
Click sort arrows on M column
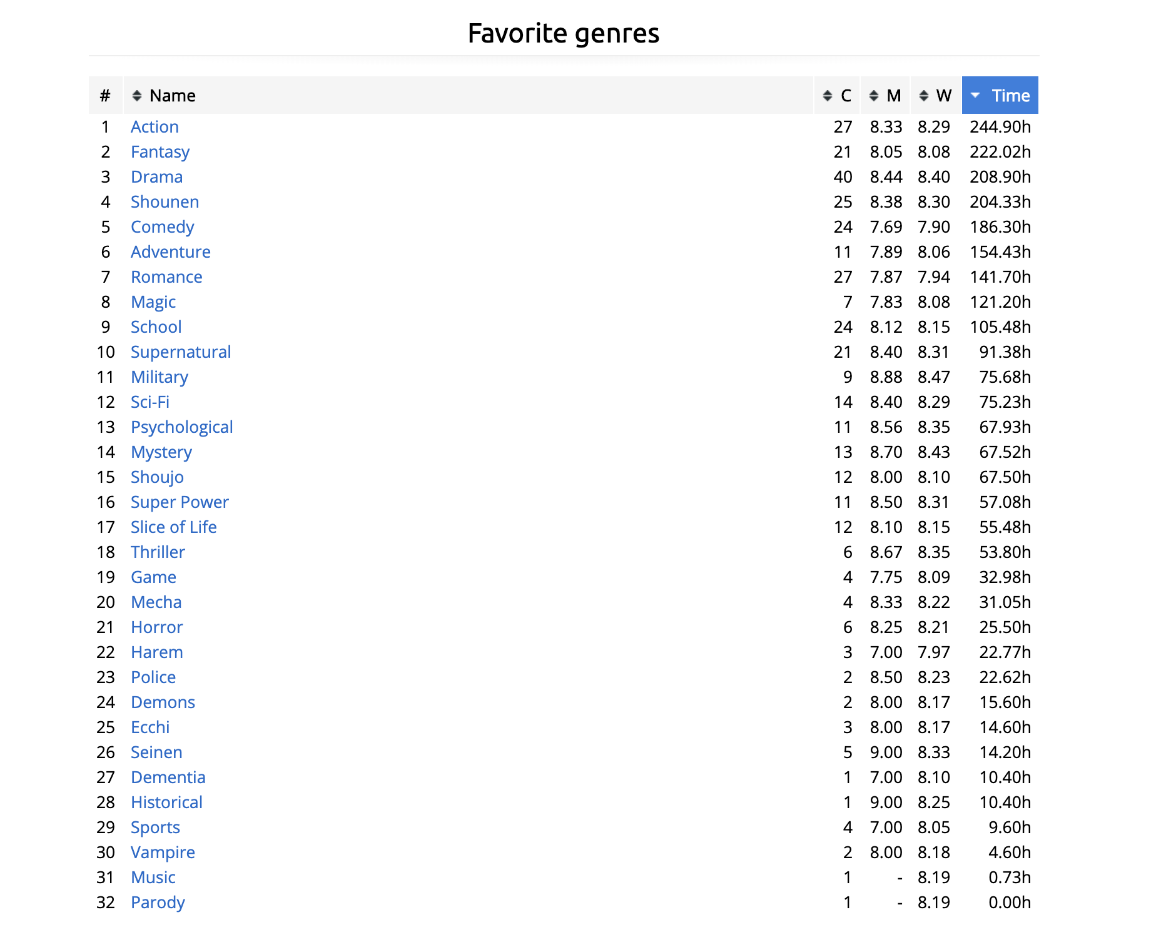pyautogui.click(x=874, y=96)
